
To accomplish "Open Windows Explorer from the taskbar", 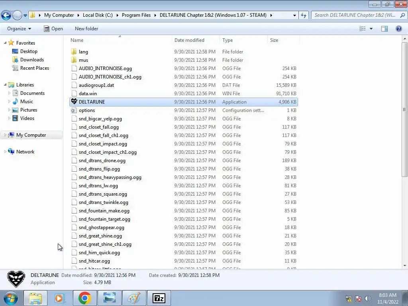I will click(x=35, y=298).
